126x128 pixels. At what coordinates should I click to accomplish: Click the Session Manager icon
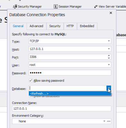coord(56,6)
